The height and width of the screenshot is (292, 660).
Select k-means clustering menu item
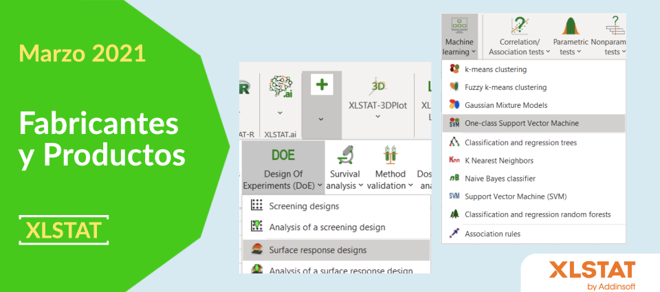pyautogui.click(x=533, y=69)
